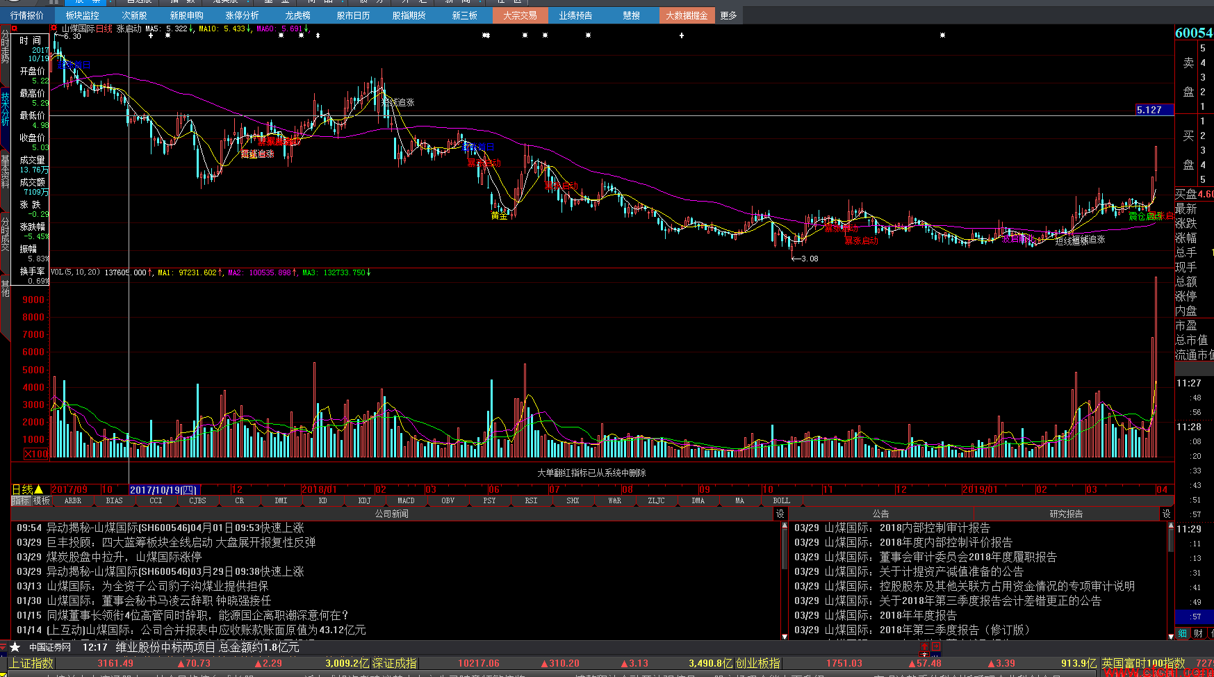1214x677 pixels.
Task: Select the 研究报告 research reports tab
Action: (x=1066, y=514)
